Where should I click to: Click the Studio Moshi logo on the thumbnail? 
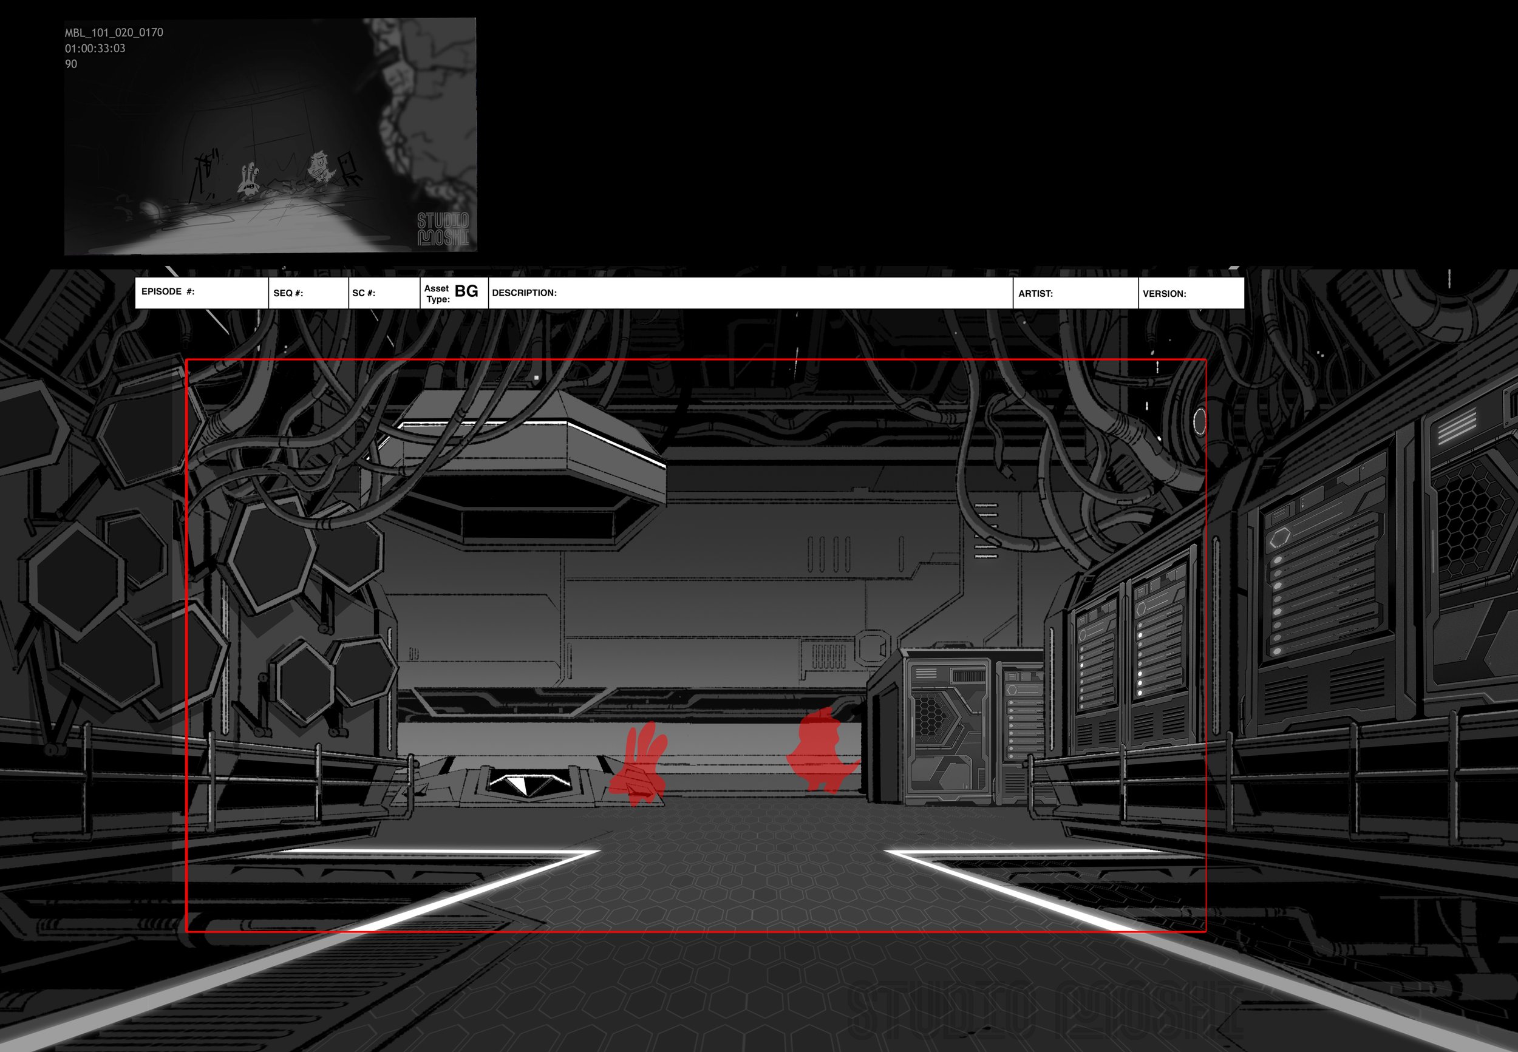[x=443, y=229]
